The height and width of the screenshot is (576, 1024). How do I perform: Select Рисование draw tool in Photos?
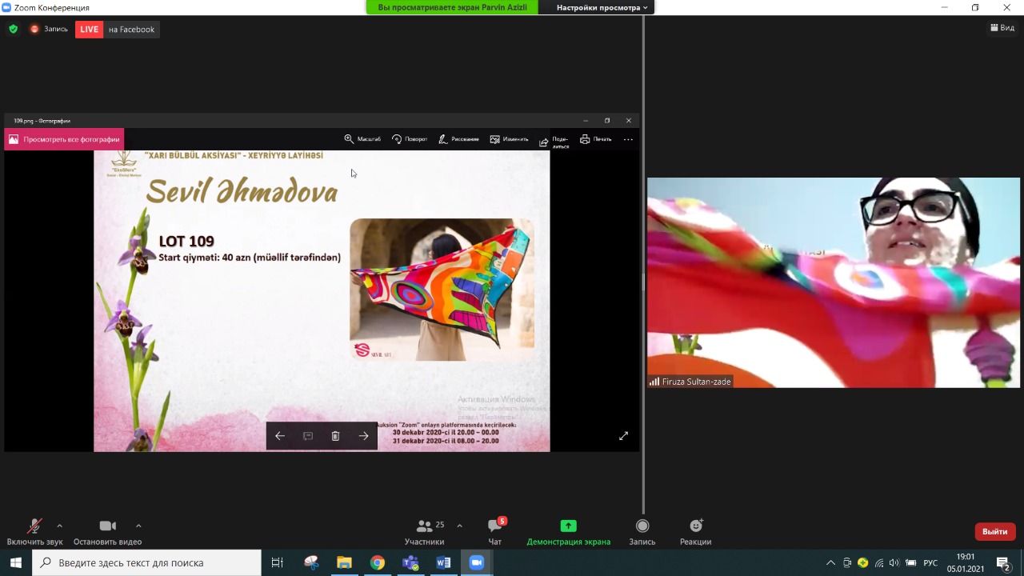pyautogui.click(x=458, y=139)
